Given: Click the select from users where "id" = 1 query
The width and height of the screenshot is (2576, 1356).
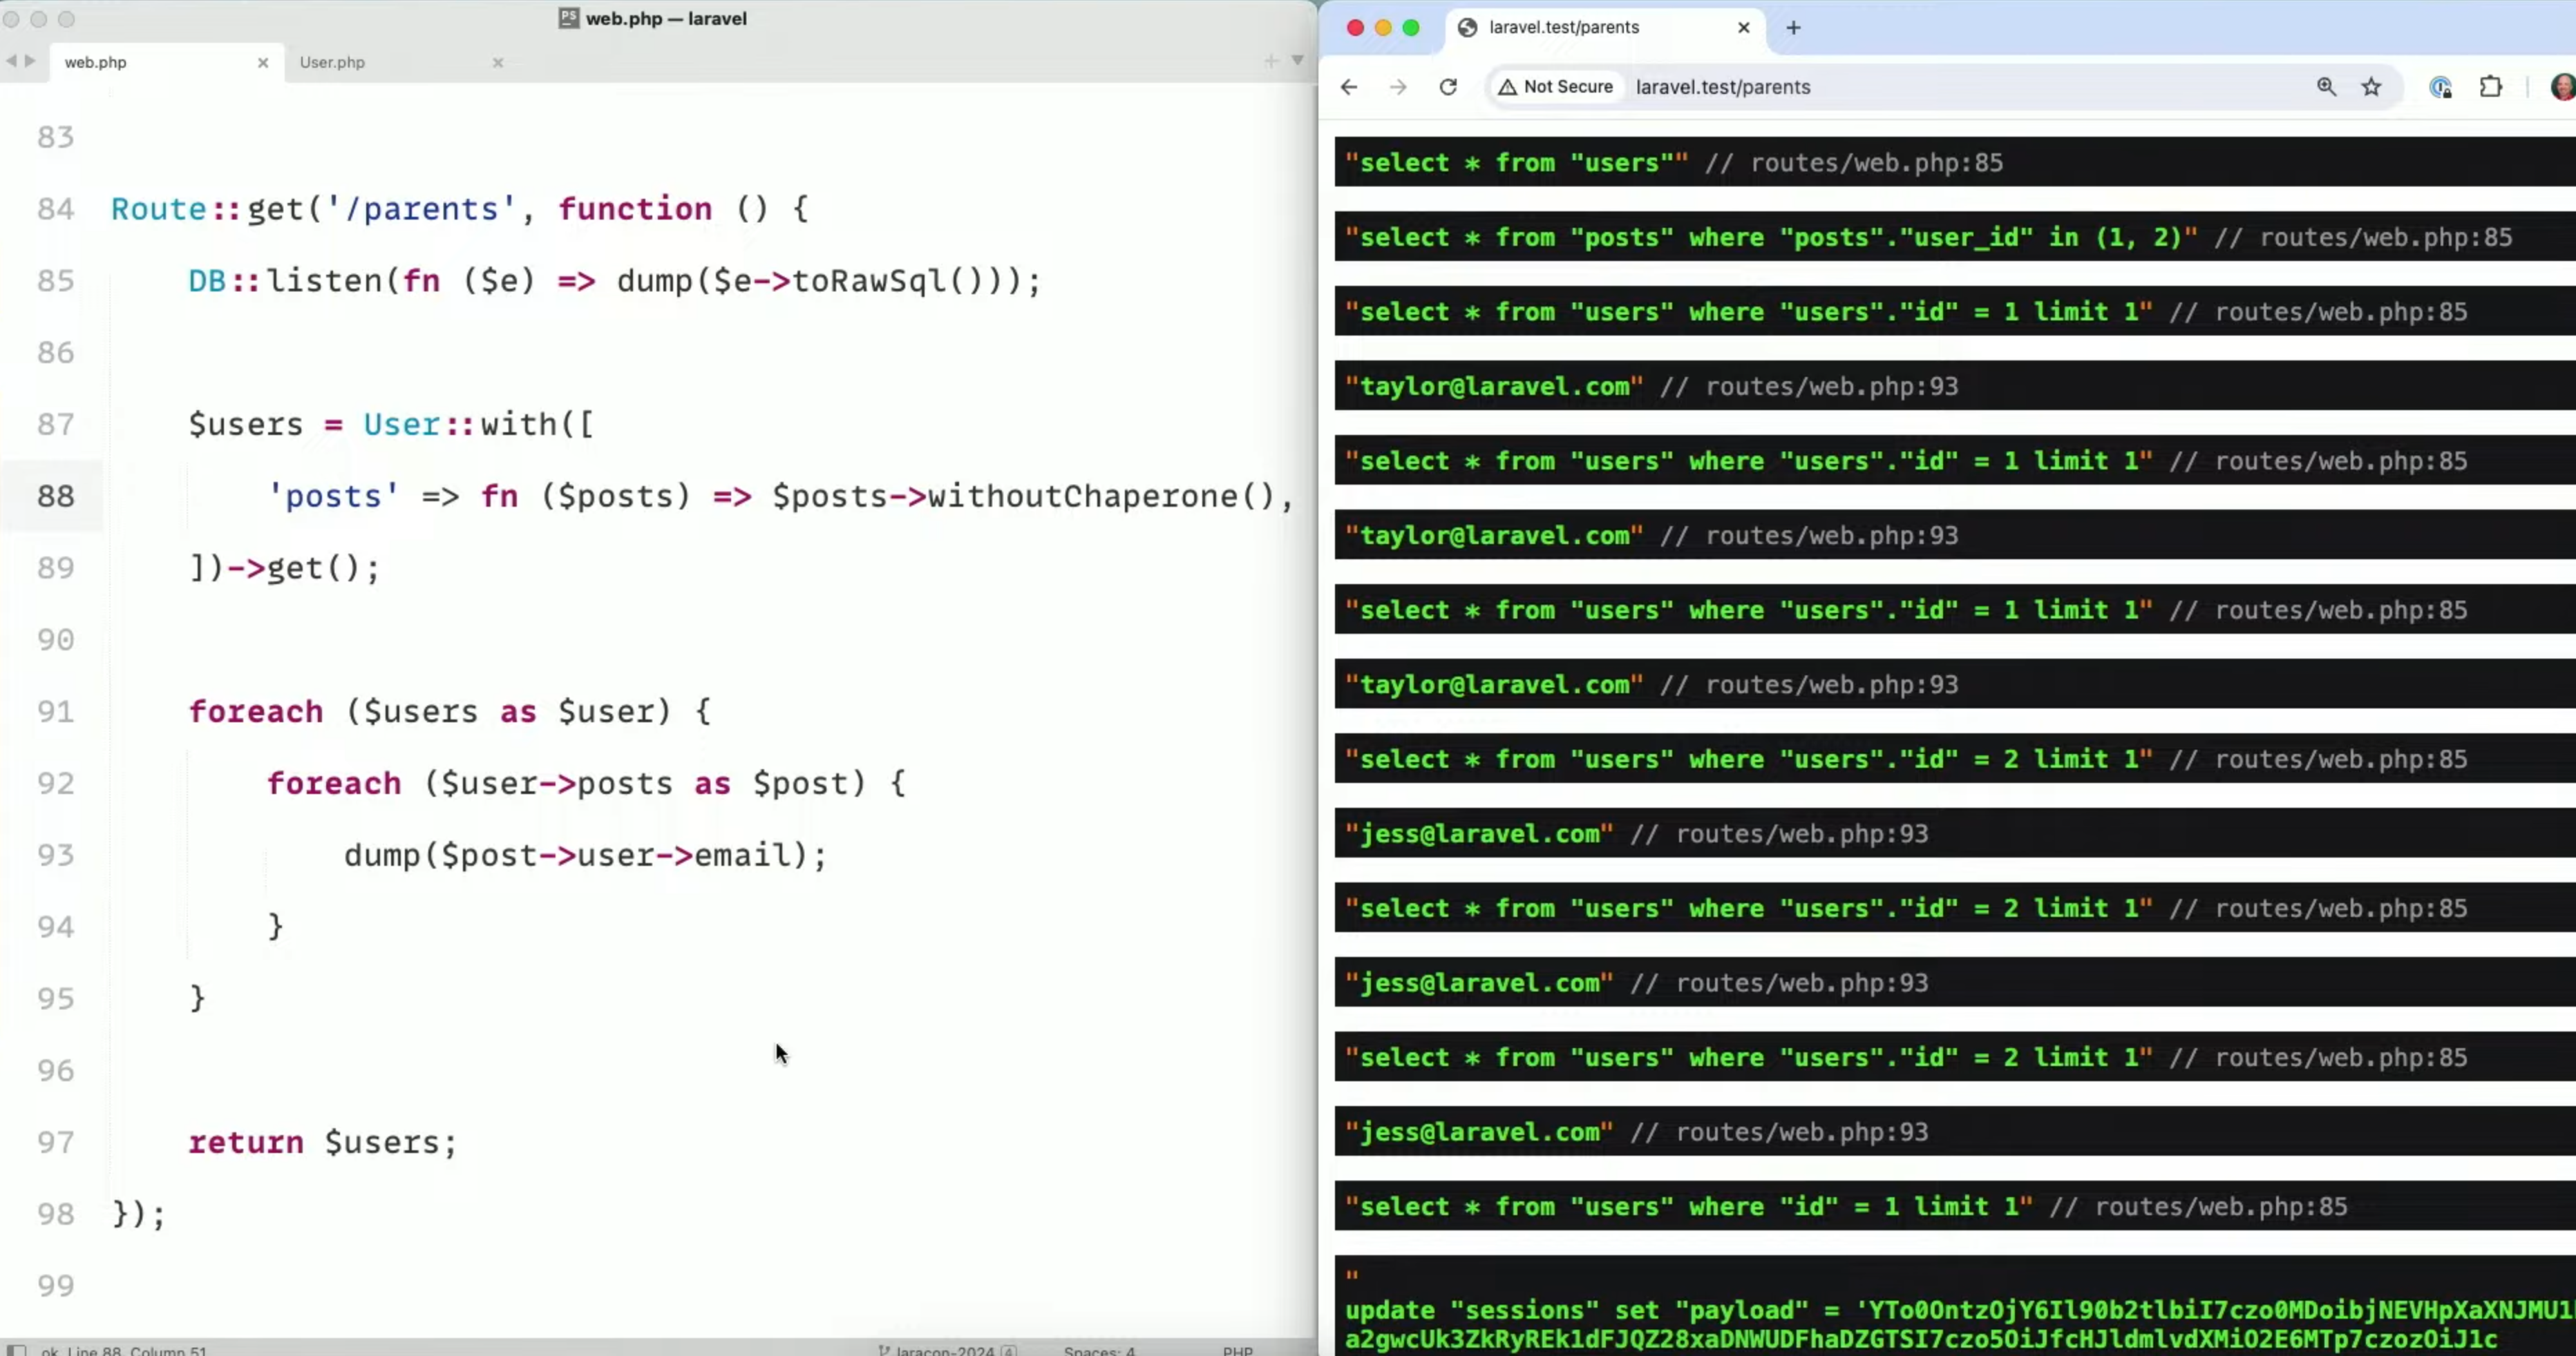Looking at the screenshot, I should (1954, 1206).
